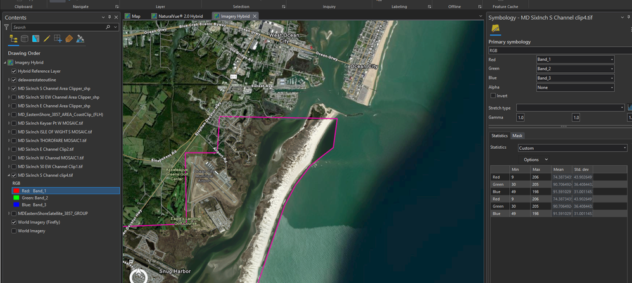Open Selection group dialog launcher
This screenshot has width=632, height=283.
point(283,7)
